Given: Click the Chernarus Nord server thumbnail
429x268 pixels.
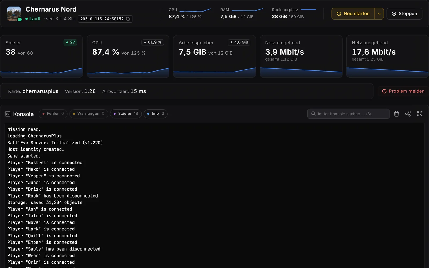Looking at the screenshot, I should coord(14,14).
